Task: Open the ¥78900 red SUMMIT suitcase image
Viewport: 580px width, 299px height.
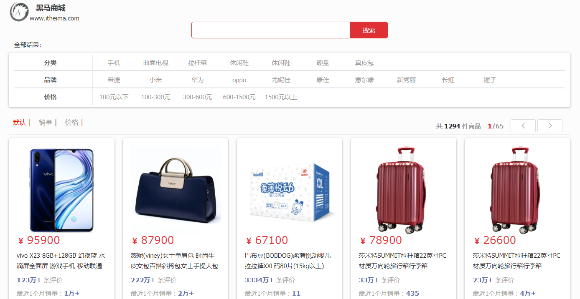Action: (x=403, y=190)
